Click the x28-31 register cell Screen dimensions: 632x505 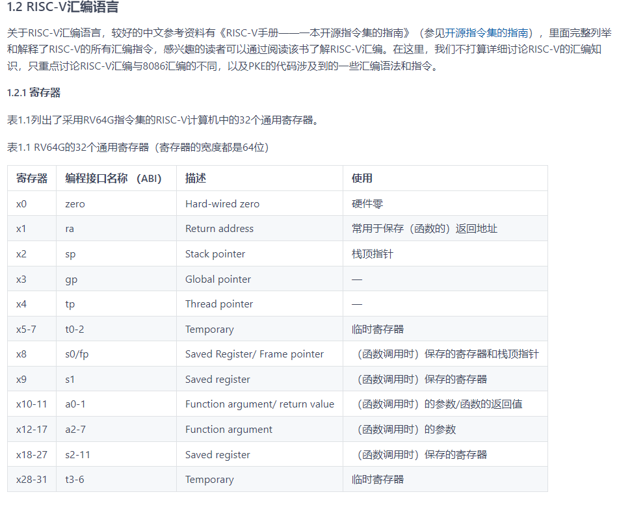coord(32,479)
